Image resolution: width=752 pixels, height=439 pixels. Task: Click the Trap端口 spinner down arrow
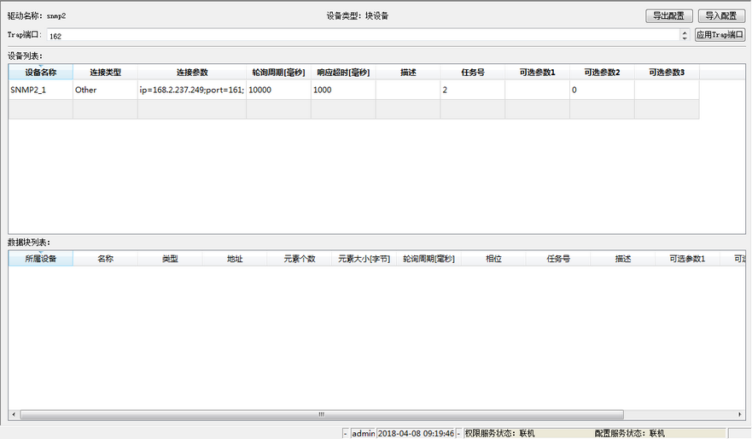click(685, 38)
